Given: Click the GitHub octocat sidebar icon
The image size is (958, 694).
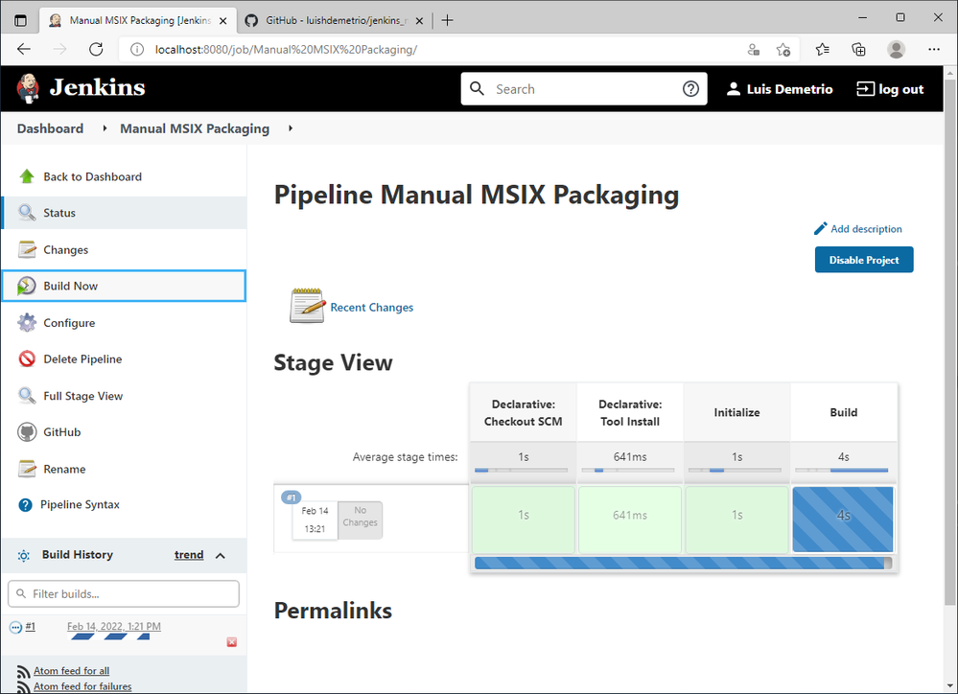Looking at the screenshot, I should click(27, 432).
